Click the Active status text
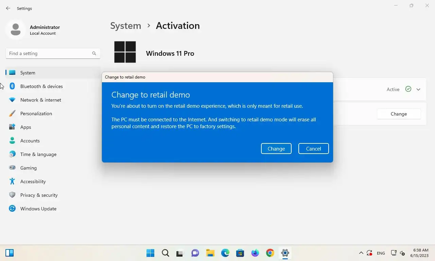Image resolution: width=435 pixels, height=261 pixels. coord(393,89)
